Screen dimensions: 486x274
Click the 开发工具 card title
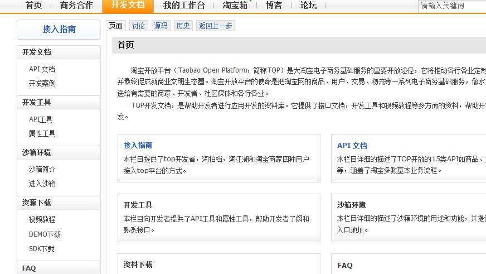coord(138,205)
